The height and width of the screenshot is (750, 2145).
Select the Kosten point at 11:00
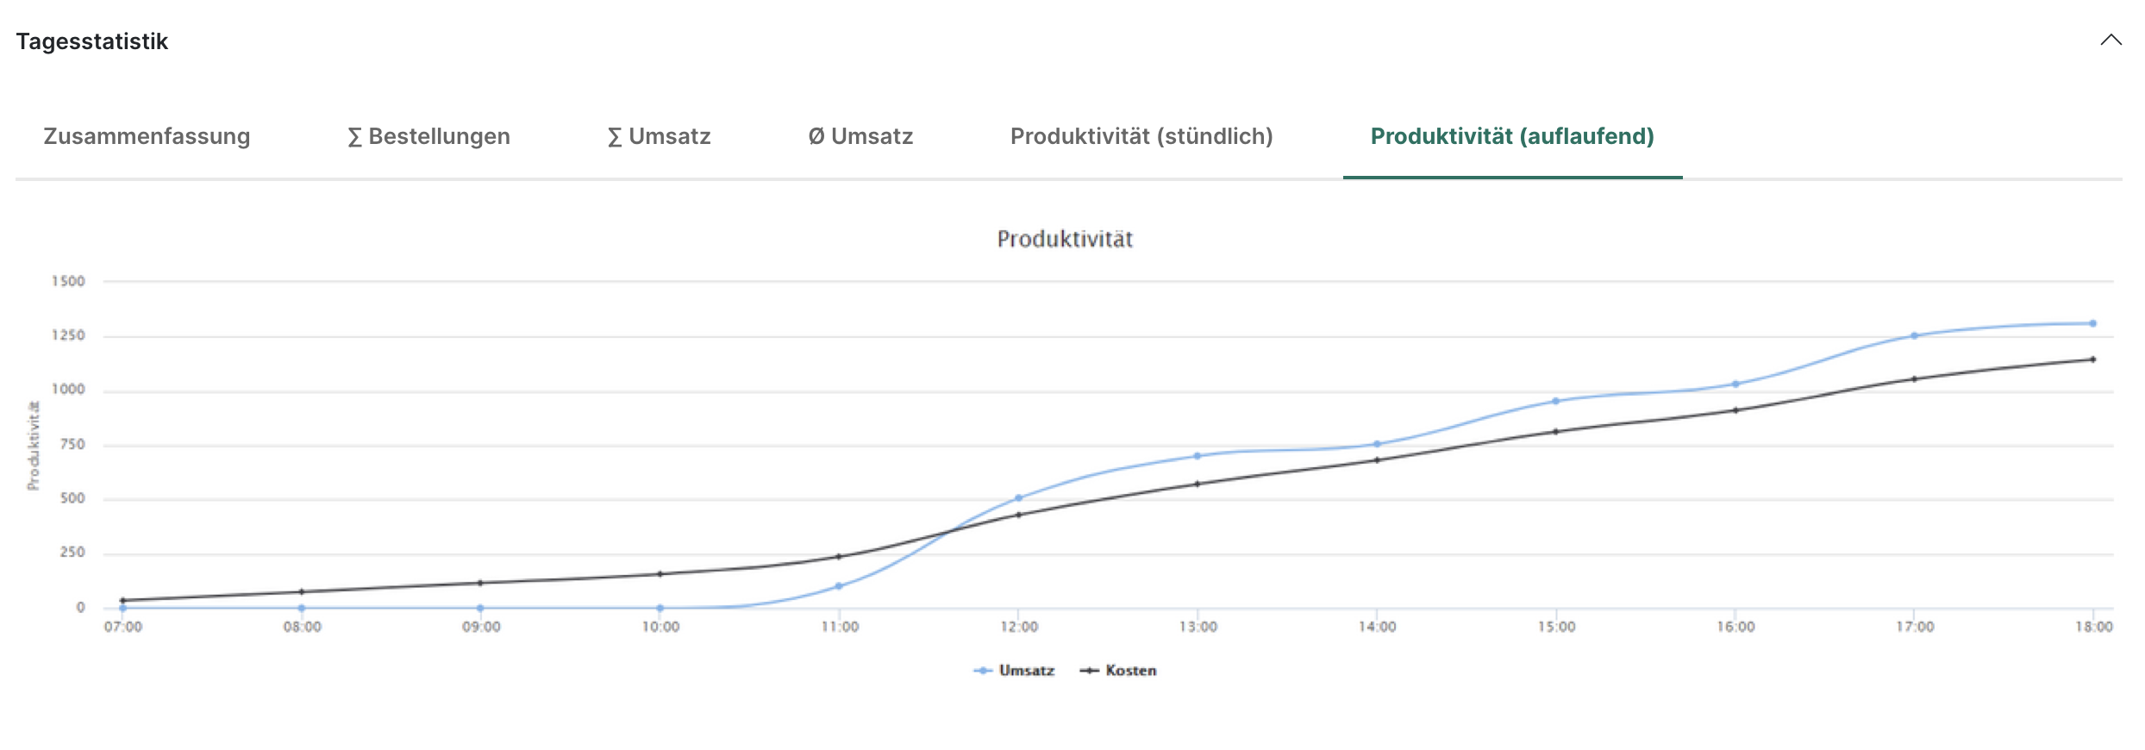839,557
